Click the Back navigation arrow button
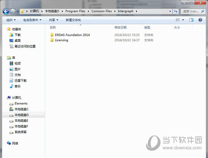This screenshot has height=158, width=208. [x=6, y=11]
